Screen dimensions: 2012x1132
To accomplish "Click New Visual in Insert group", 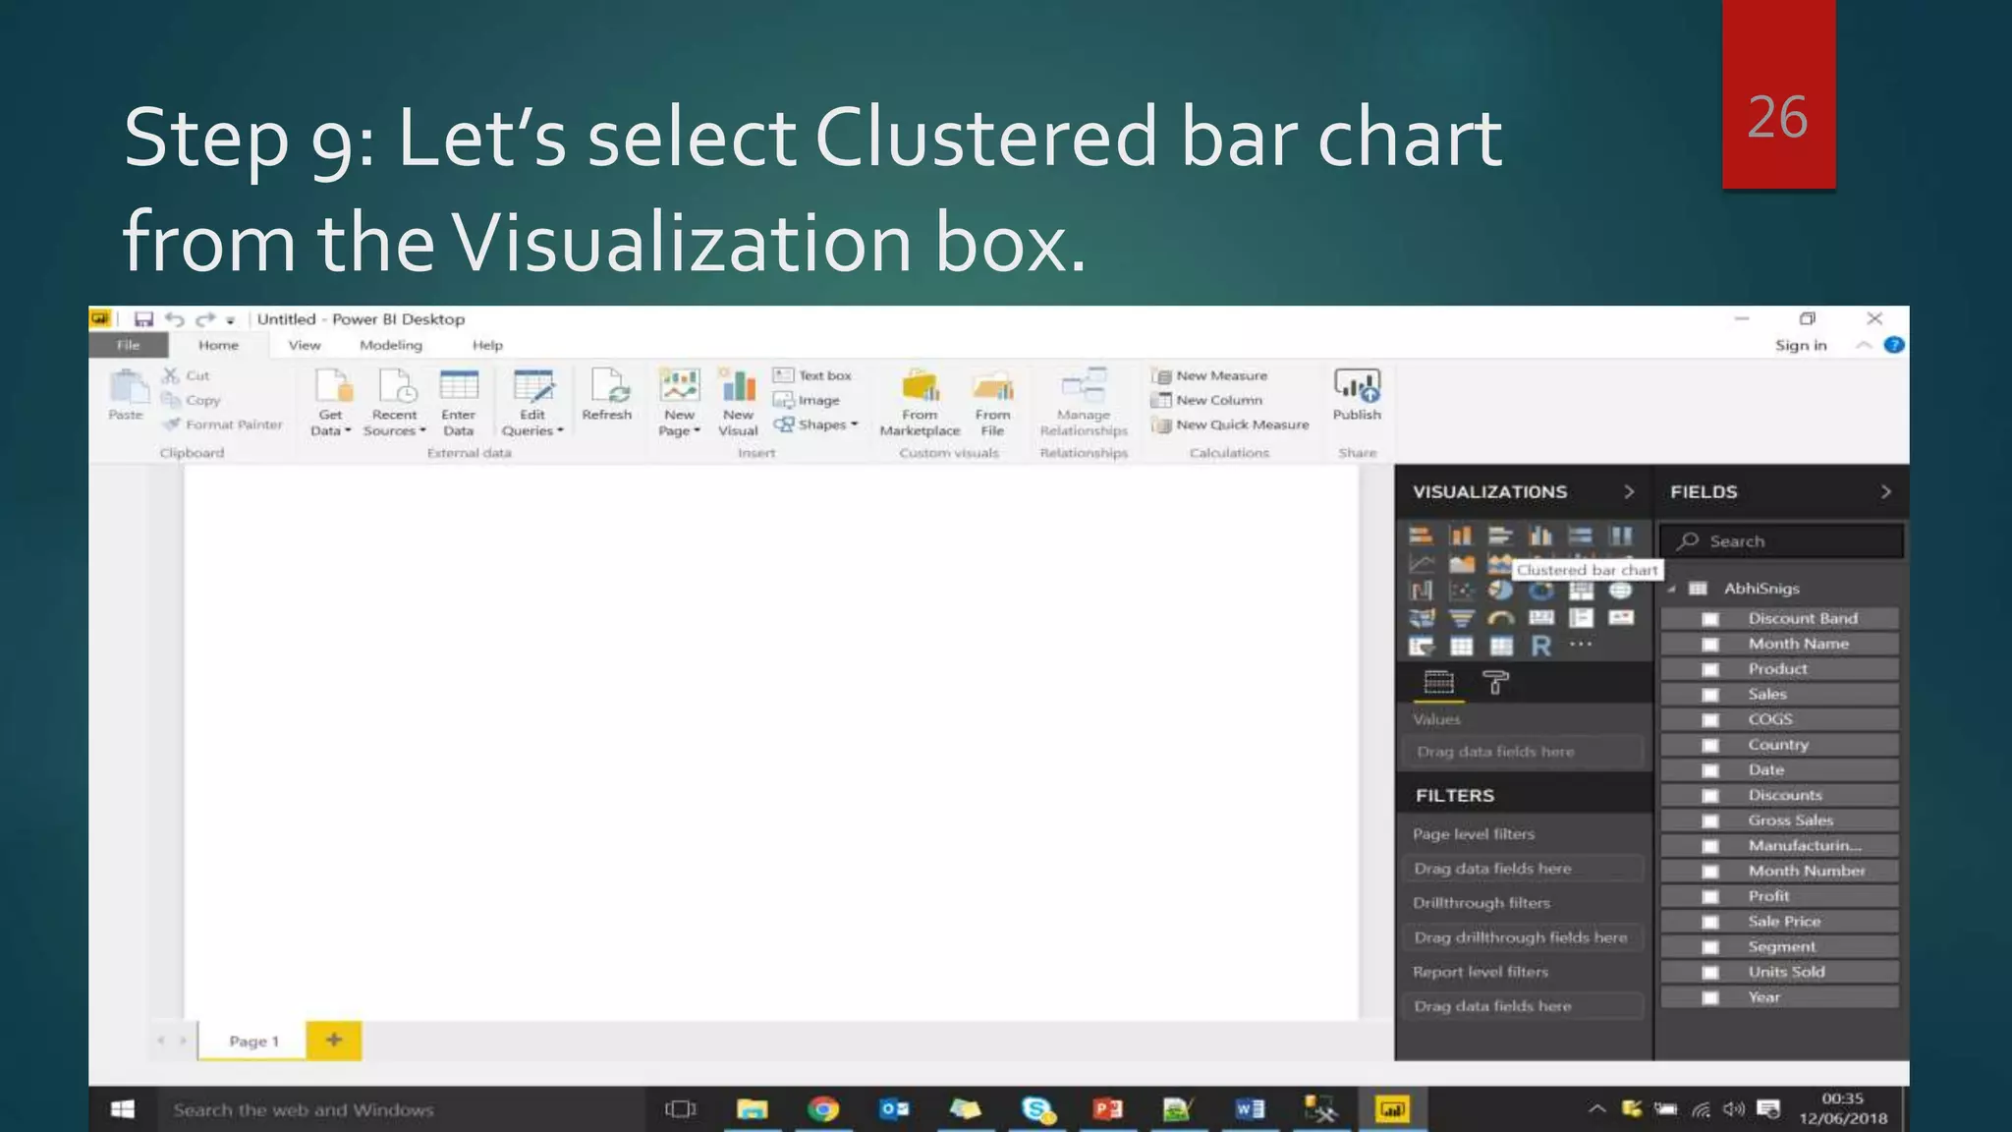I will pos(738,403).
